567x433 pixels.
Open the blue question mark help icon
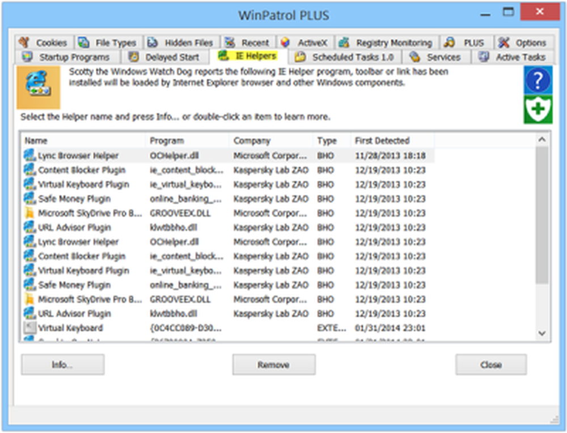click(x=538, y=80)
